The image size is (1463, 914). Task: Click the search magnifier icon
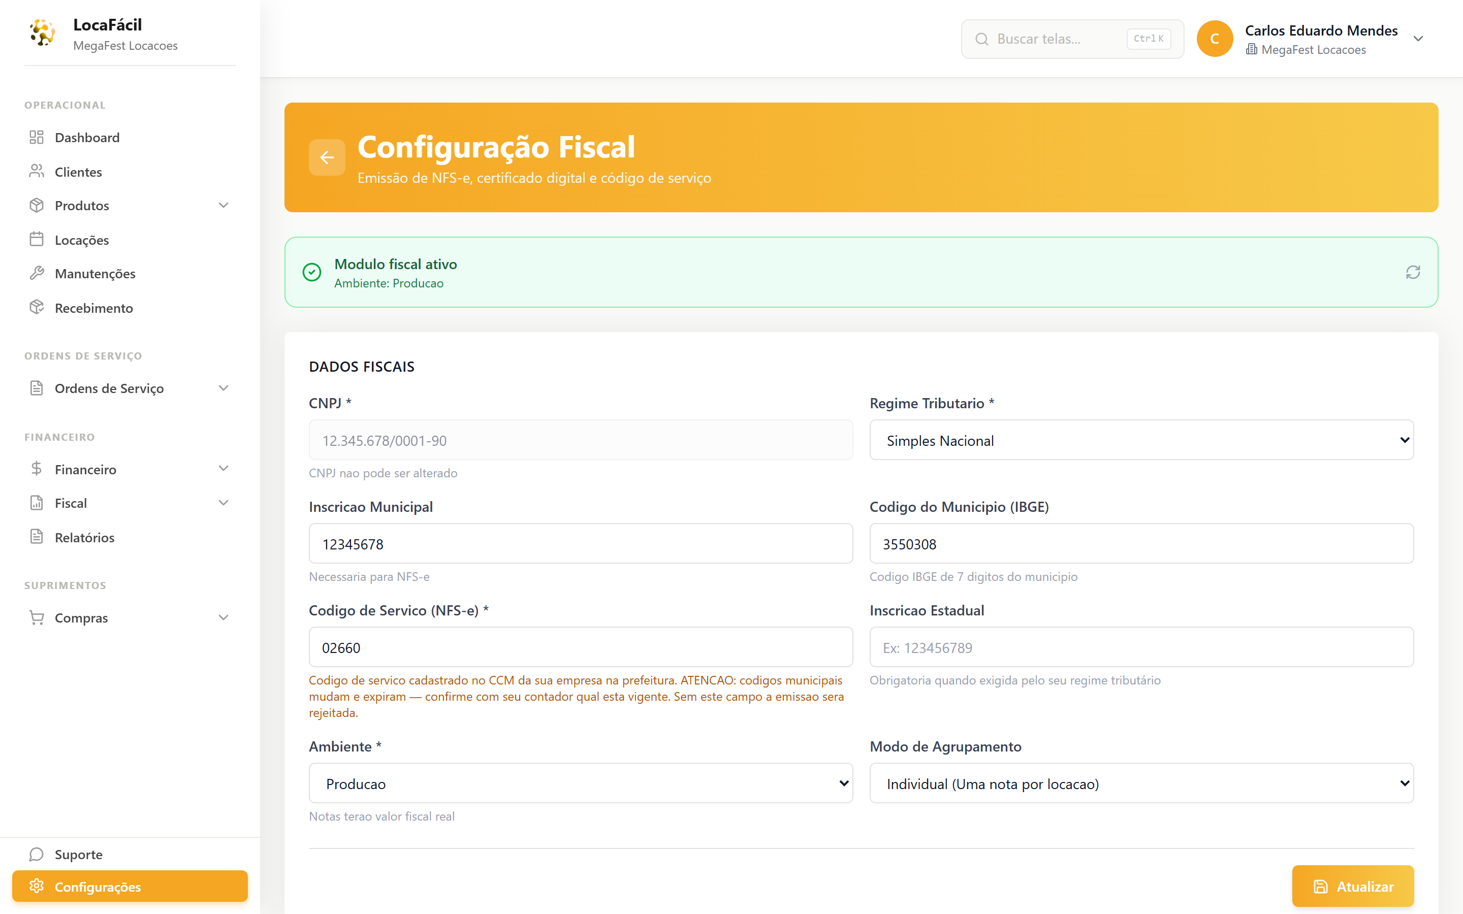click(x=982, y=39)
